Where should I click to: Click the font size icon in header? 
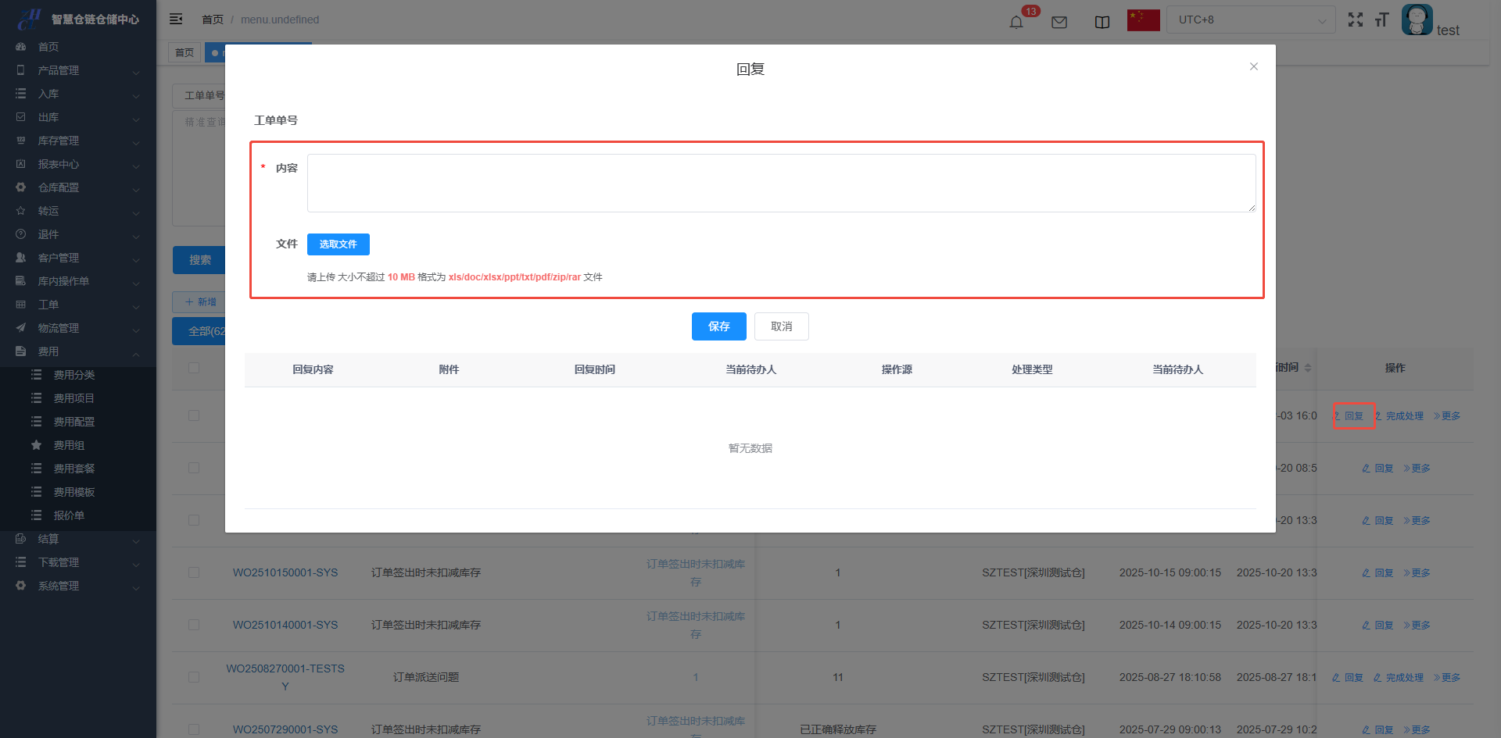[1381, 20]
